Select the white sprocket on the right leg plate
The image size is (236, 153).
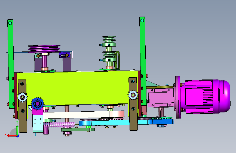pos(133,95)
